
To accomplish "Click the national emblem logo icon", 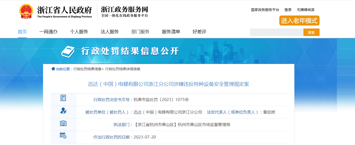I will [26, 11].
